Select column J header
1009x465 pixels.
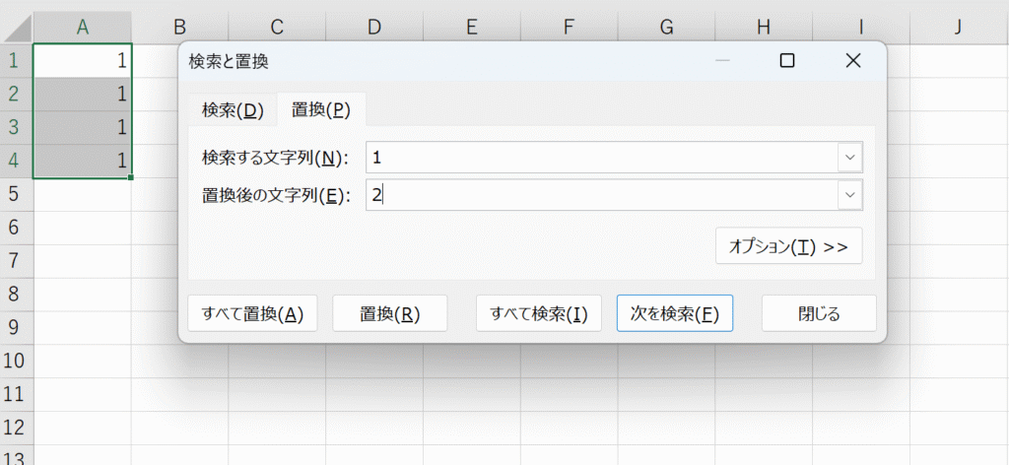(958, 27)
